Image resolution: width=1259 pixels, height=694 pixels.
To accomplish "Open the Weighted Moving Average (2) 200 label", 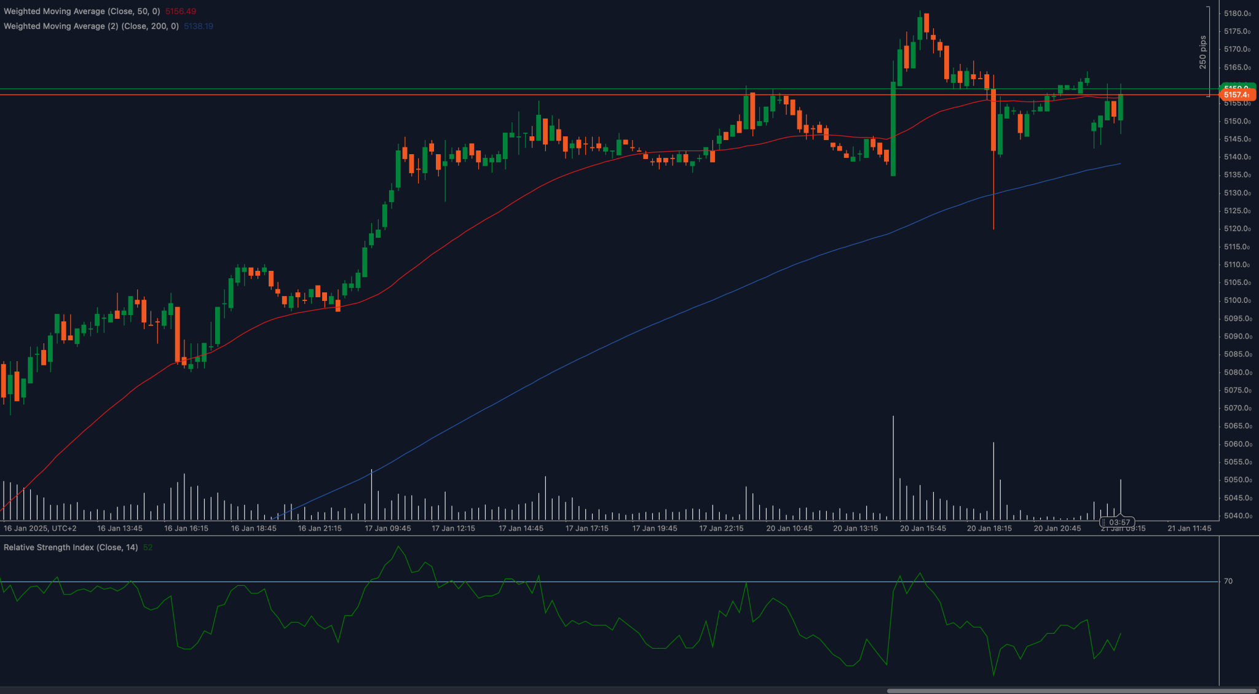I will pos(91,26).
